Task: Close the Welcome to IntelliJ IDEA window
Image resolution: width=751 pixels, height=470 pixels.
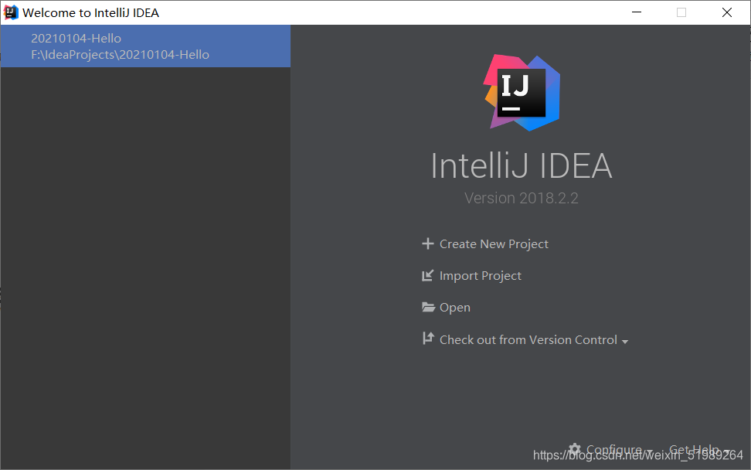Action: click(726, 12)
